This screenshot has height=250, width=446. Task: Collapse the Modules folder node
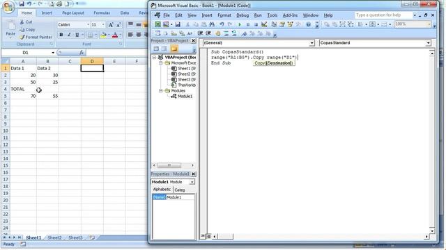coord(161,91)
